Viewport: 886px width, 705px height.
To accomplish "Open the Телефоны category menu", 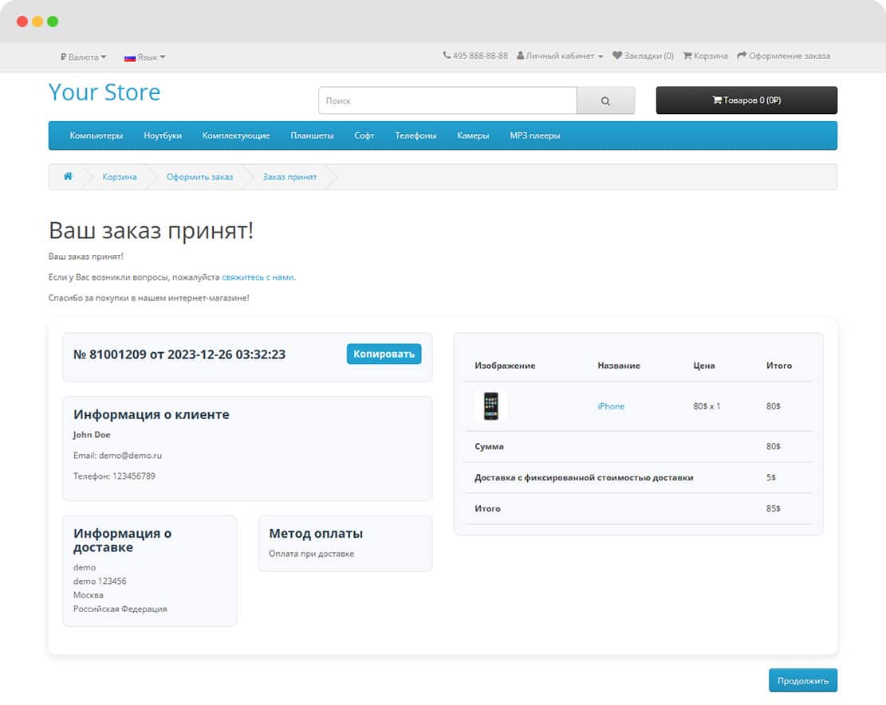I will point(415,135).
